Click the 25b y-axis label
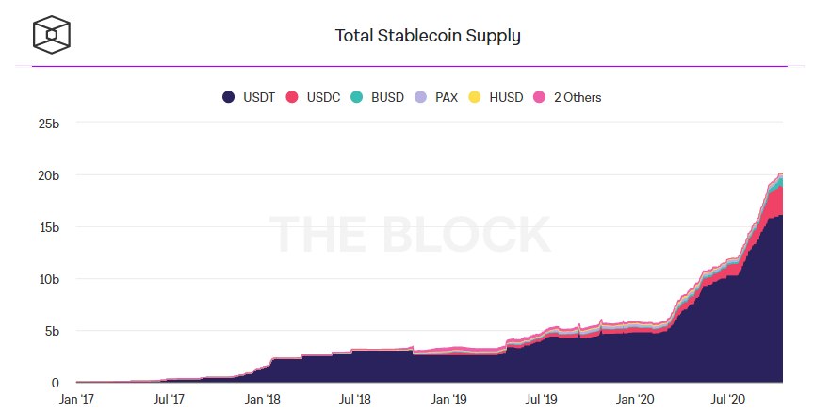This screenshot has width=830, height=412. (x=48, y=123)
